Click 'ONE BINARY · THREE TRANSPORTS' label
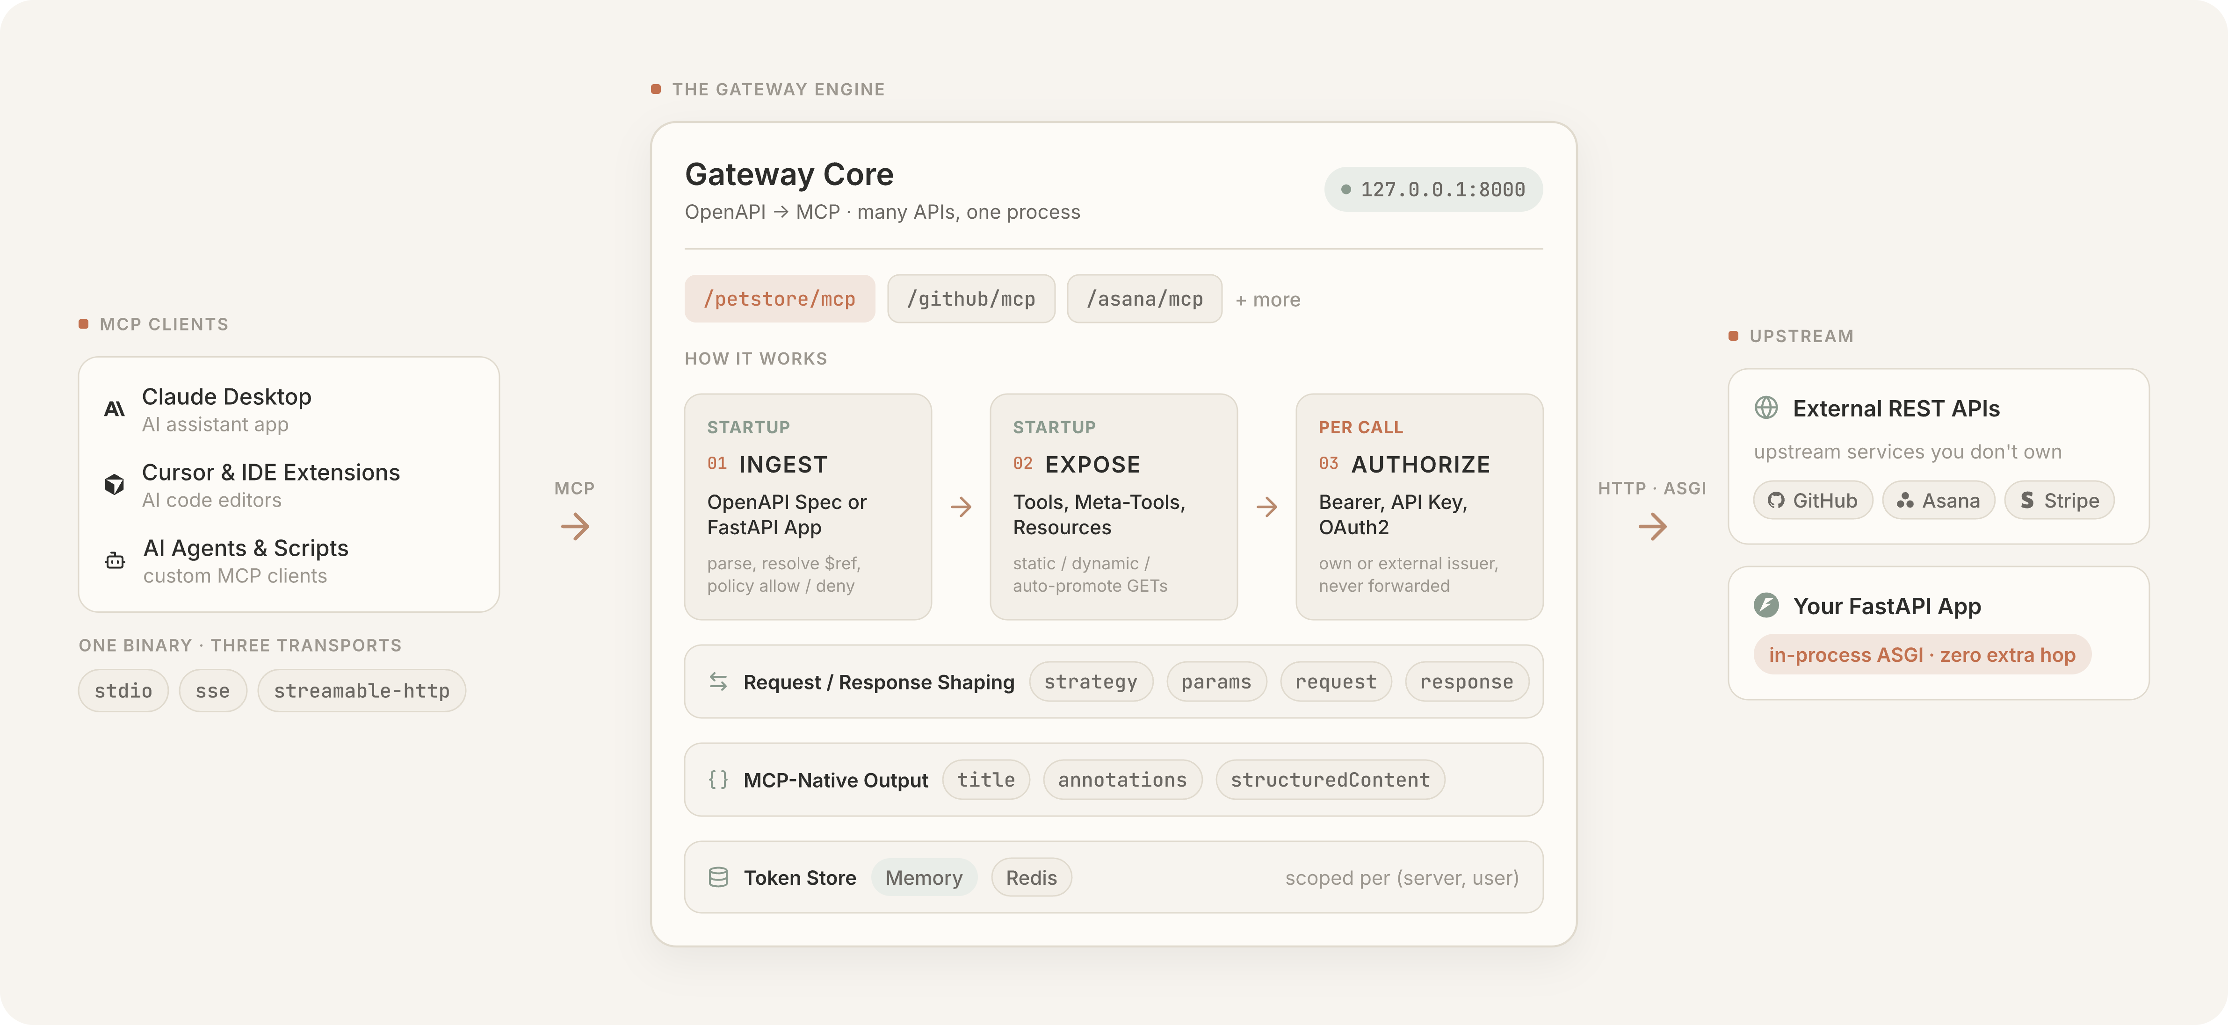 click(x=239, y=645)
